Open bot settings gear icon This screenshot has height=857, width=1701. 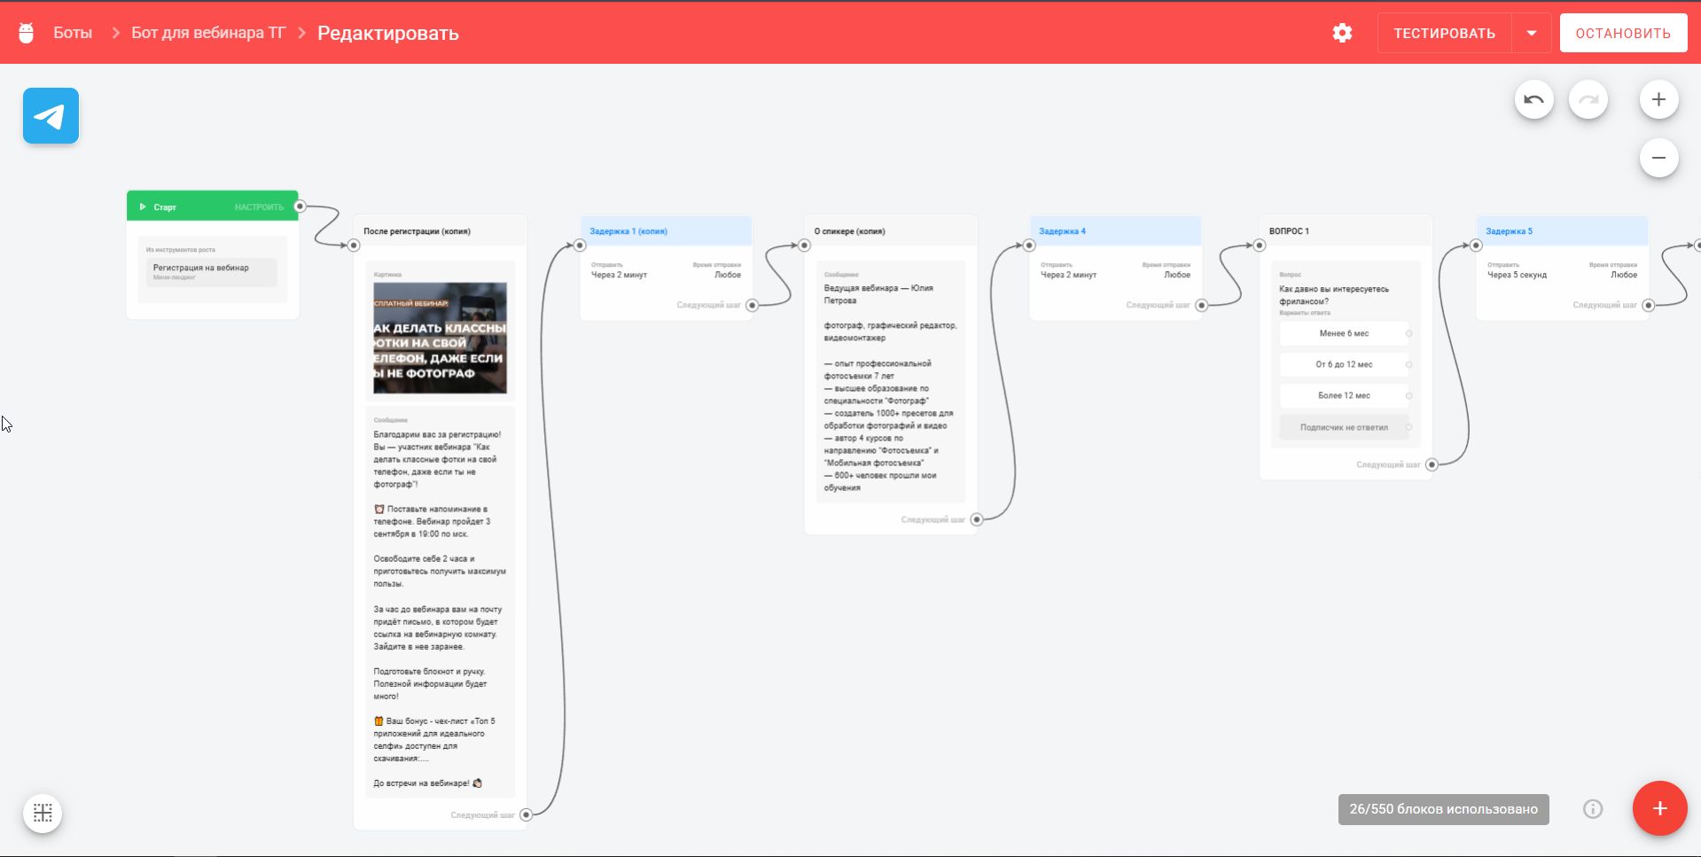point(1342,33)
